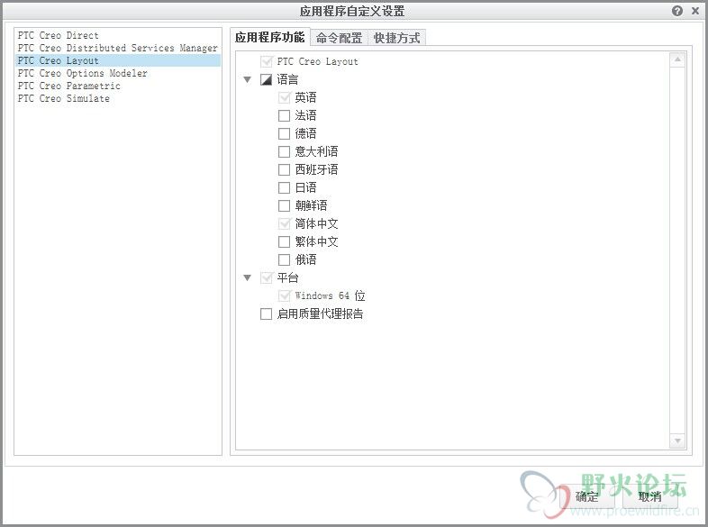
Task: Toggle the 简体中文 checkbox
Action: tap(284, 223)
